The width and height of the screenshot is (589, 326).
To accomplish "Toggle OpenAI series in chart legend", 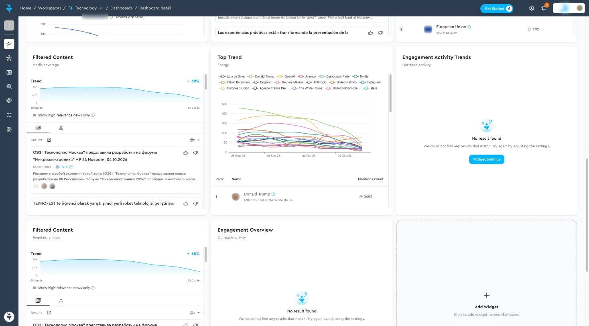I will click(x=286, y=76).
